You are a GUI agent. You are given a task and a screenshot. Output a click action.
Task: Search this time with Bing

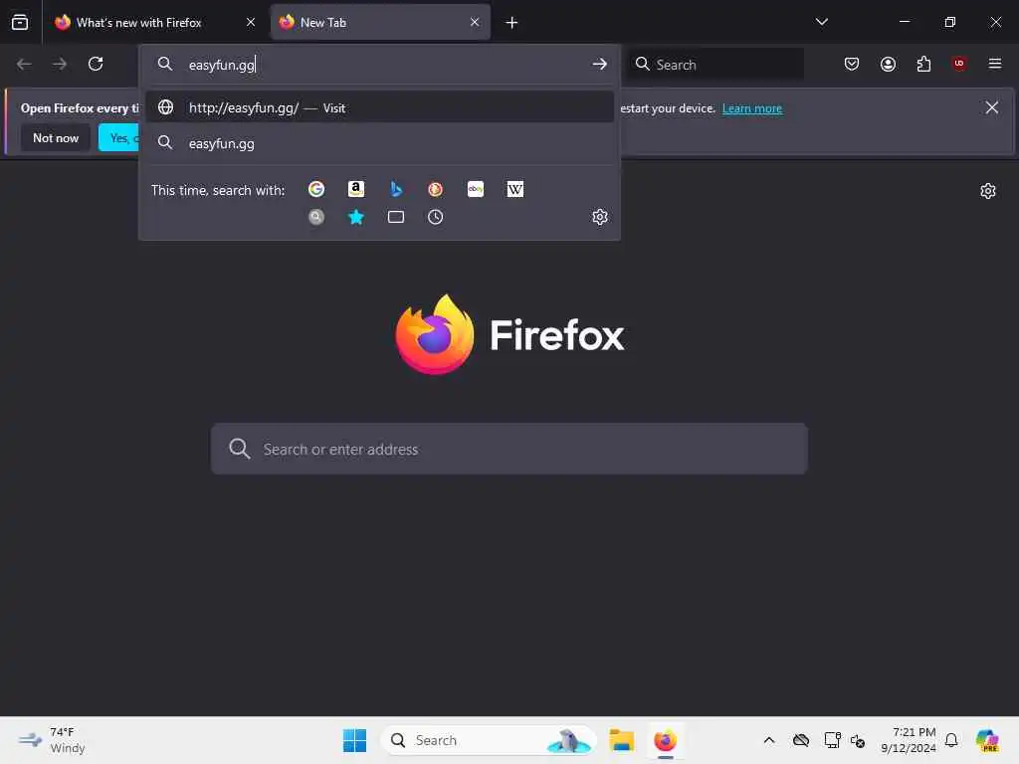(x=396, y=189)
